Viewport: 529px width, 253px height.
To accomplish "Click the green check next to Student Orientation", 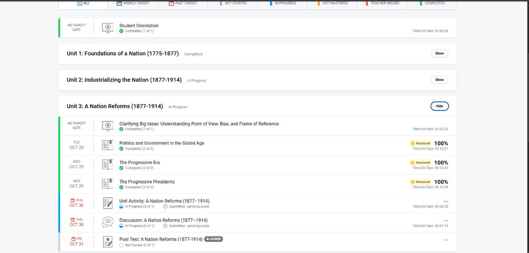I will [122, 31].
